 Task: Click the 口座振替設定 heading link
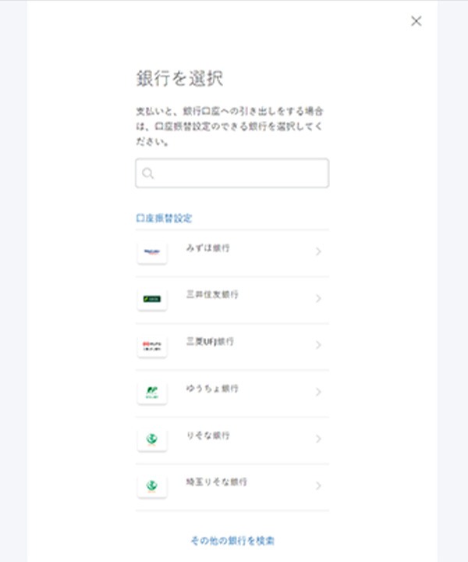point(164,219)
